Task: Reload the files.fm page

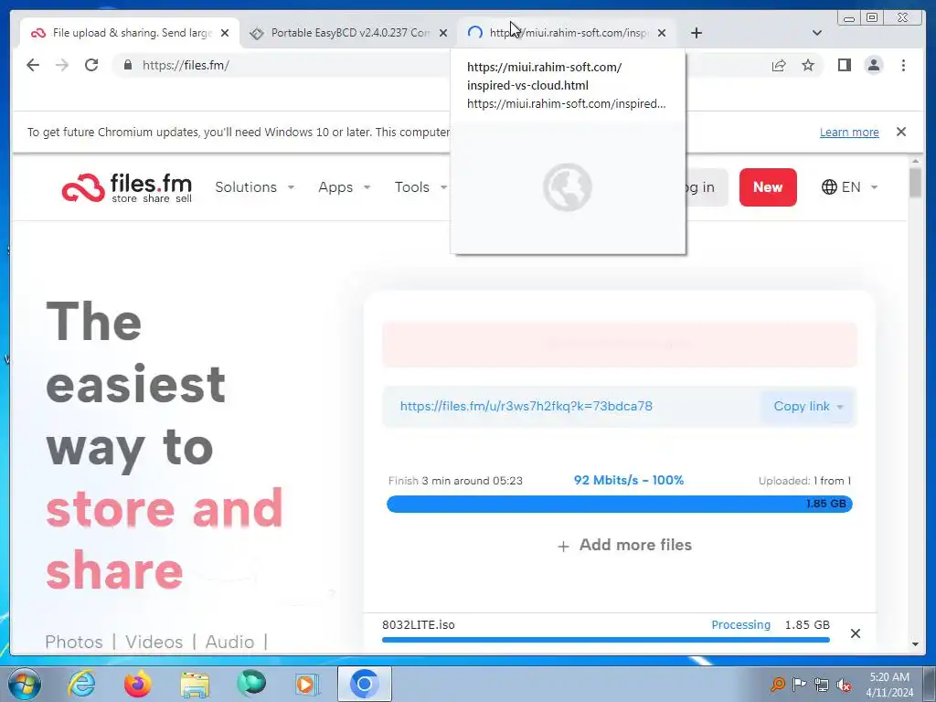Action: click(91, 65)
